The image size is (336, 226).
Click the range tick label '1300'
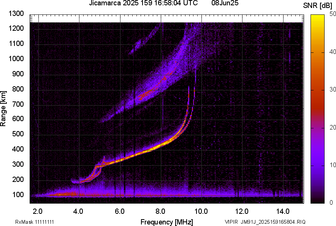16,14
